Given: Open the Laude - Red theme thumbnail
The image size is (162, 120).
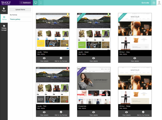Looking at the screenshot, I should [x=53, y=85].
